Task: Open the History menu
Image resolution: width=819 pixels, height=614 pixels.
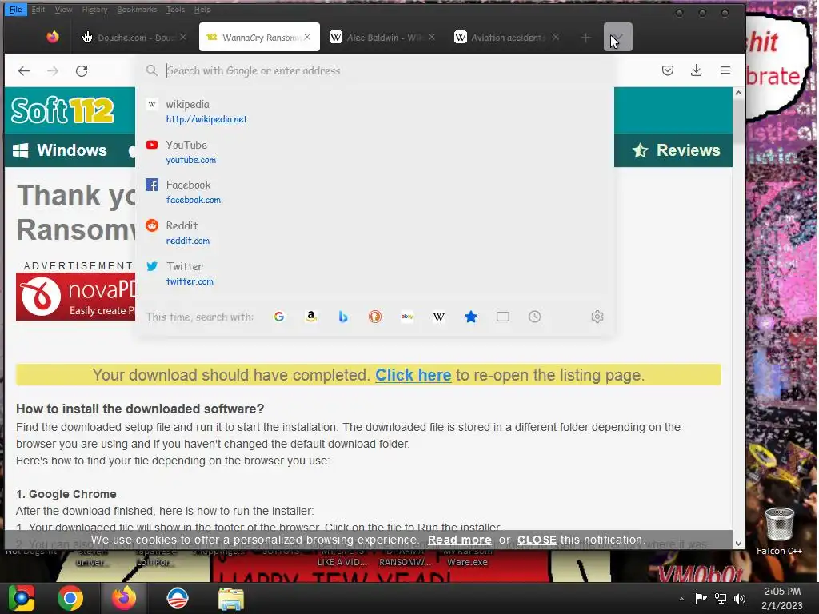Action: tap(94, 10)
